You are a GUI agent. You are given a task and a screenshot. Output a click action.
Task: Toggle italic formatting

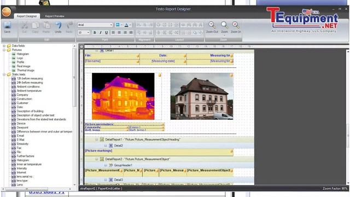(x=101, y=33)
